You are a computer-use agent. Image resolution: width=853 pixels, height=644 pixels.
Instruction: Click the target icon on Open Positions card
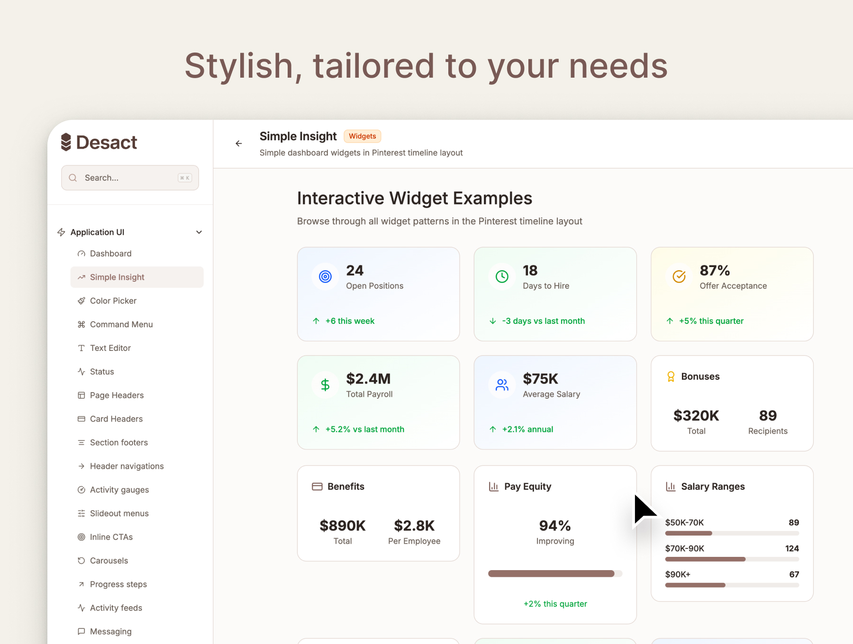tap(325, 277)
